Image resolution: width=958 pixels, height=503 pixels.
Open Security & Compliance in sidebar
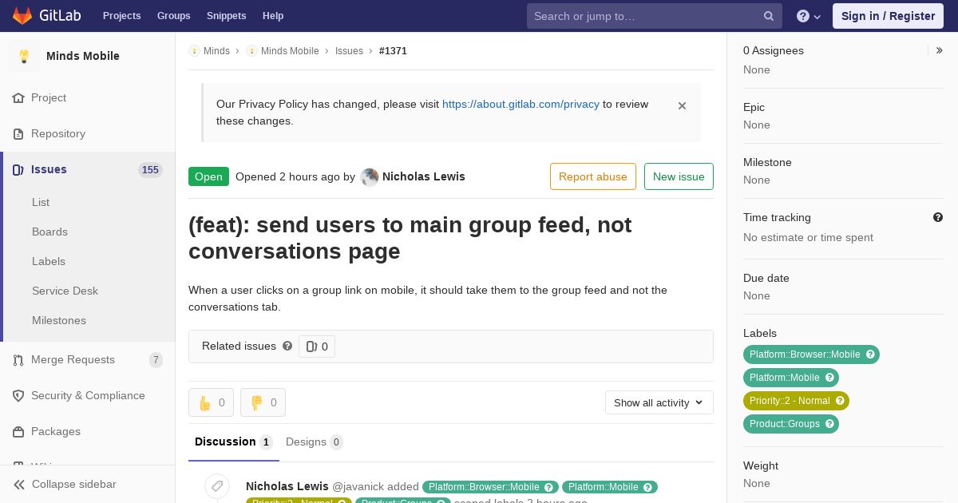point(88,395)
